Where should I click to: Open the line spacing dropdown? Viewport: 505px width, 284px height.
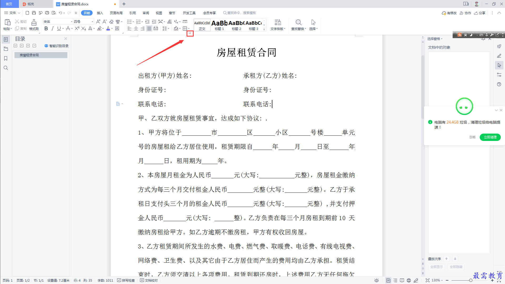(x=168, y=29)
